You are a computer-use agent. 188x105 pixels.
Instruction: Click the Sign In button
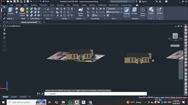point(143,1)
